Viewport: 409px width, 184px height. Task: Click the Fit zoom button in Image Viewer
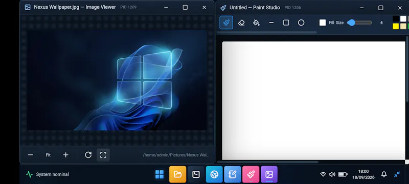(48, 155)
